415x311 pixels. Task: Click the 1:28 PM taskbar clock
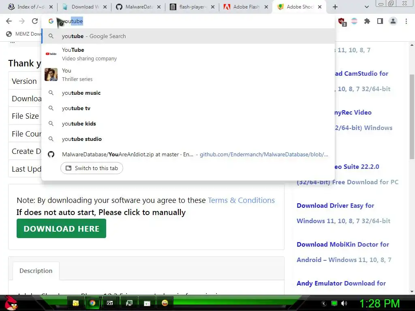tap(379, 303)
